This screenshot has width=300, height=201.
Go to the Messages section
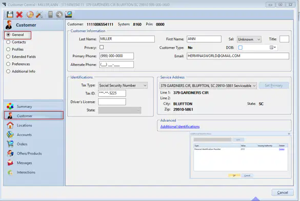tap(24, 163)
